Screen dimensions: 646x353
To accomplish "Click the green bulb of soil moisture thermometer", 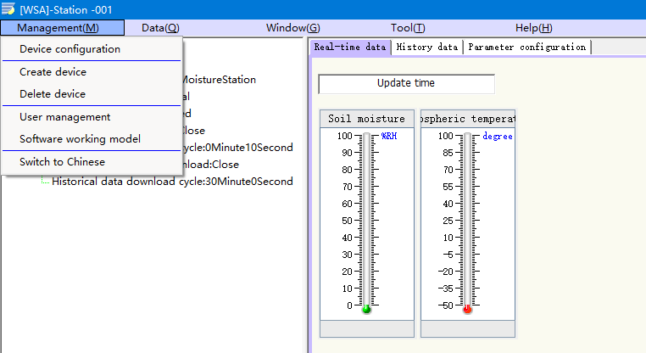I will (x=366, y=310).
